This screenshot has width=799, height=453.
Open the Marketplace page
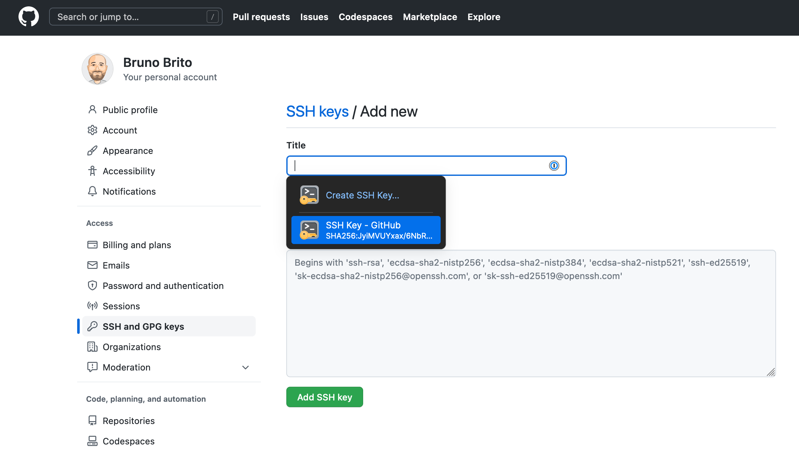(430, 17)
